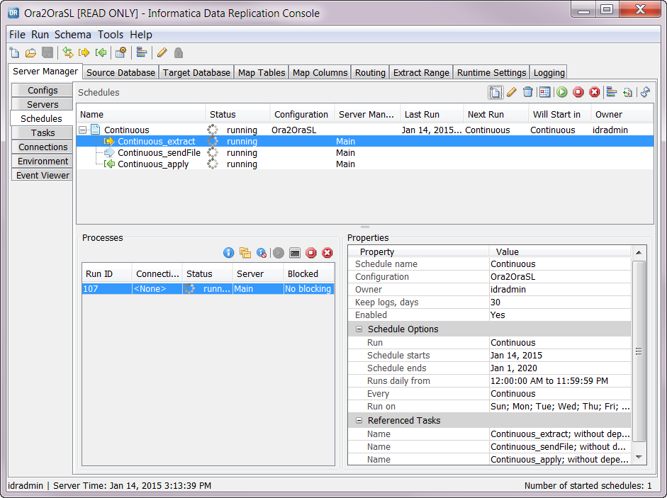Click the open folder icon in main toolbar
This screenshot has width=667, height=498.
30,52
